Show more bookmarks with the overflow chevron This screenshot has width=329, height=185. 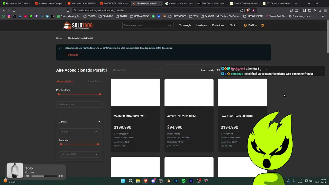323,16
